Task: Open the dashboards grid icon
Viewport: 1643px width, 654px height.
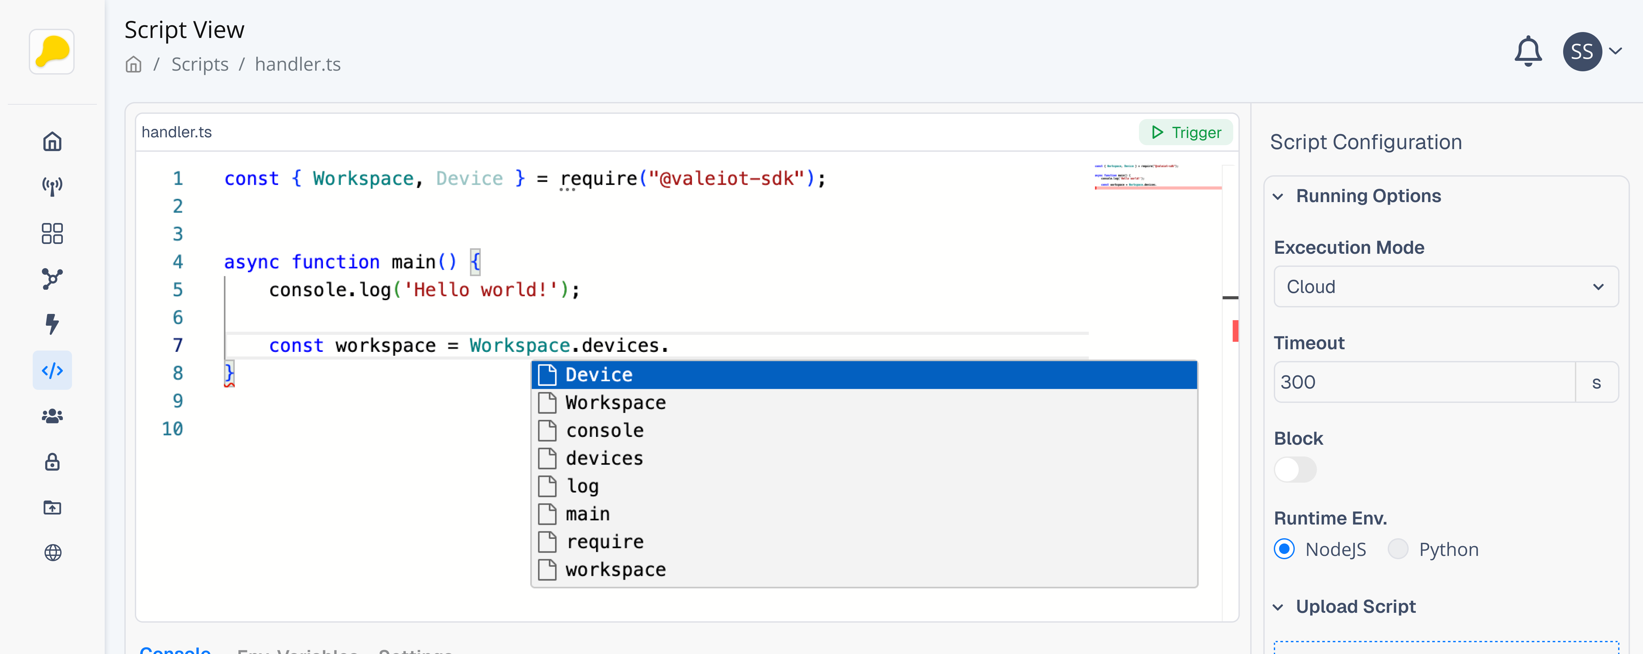Action: point(52,233)
